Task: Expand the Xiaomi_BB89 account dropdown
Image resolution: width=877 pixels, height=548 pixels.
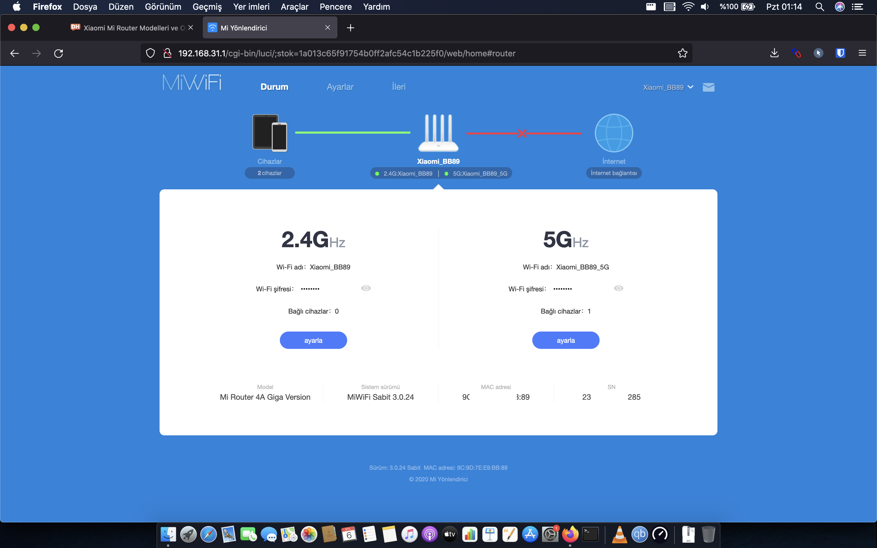Action: point(668,87)
